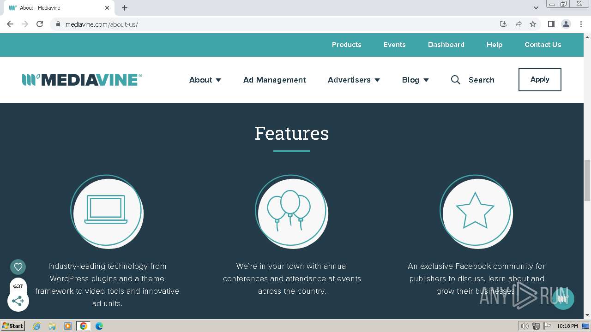Click the Apply button

click(x=540, y=80)
